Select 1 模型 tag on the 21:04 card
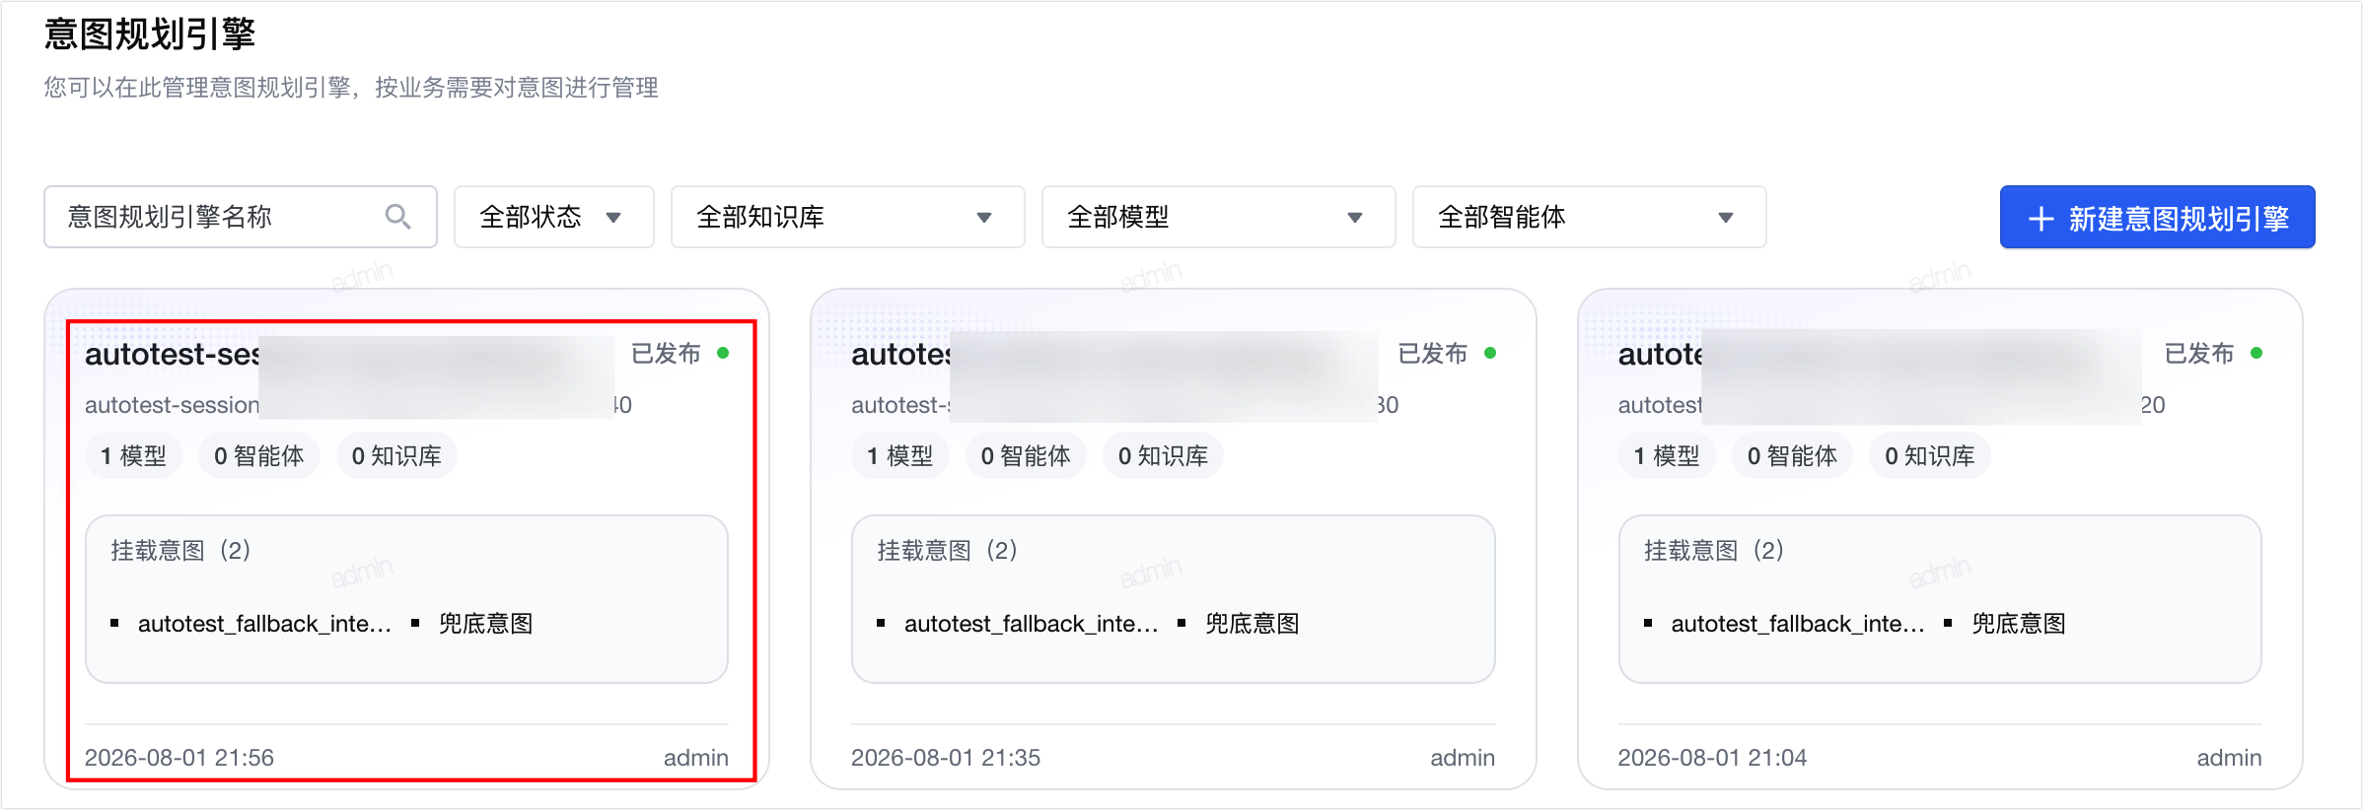Viewport: 2363px width, 810px height. [1667, 456]
